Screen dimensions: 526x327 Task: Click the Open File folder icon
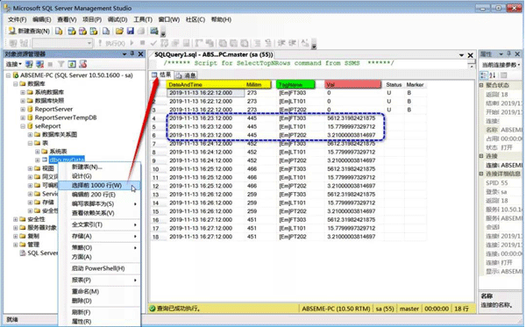[119, 32]
